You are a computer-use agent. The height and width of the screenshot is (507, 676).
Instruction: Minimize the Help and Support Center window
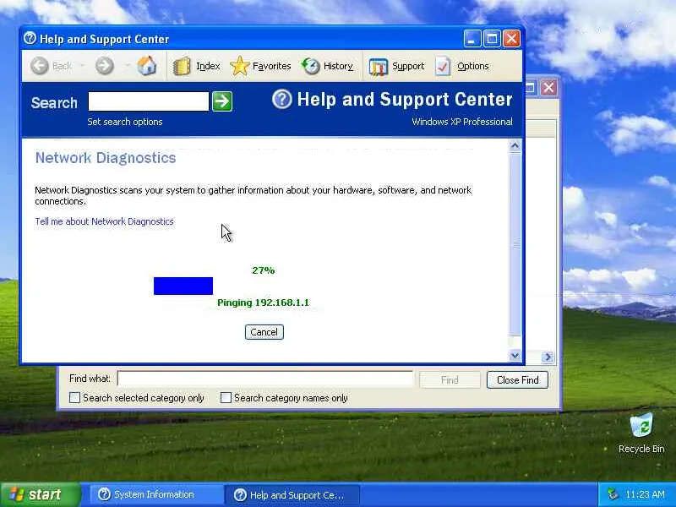(x=472, y=39)
